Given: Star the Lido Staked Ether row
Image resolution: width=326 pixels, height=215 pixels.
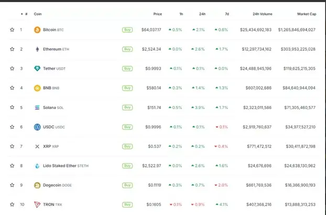Looking at the screenshot, I should [x=12, y=166].
